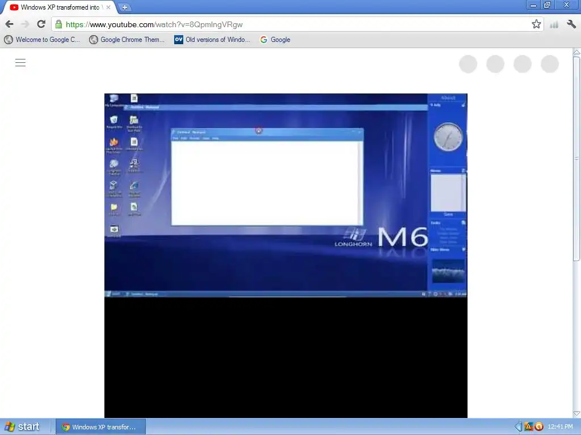
Task: Open Google Chrome Them... bookmark
Action: point(127,40)
